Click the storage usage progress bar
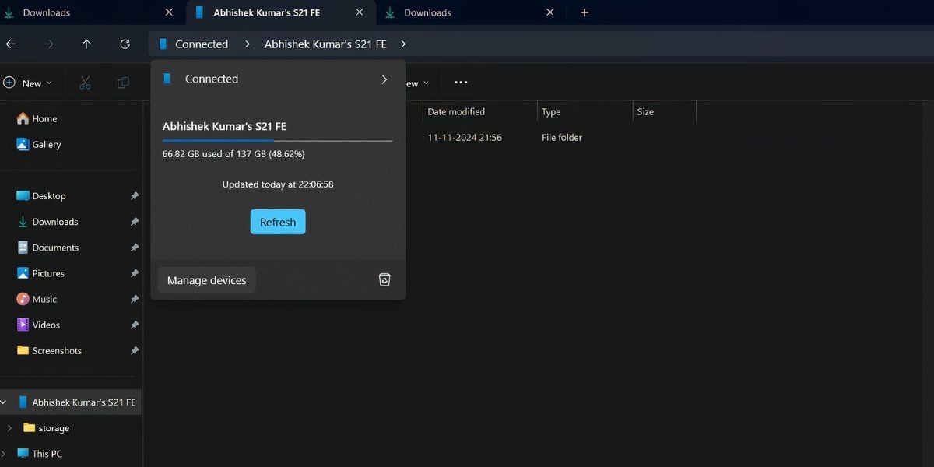Image resolution: width=934 pixels, height=467 pixels. coord(277,141)
